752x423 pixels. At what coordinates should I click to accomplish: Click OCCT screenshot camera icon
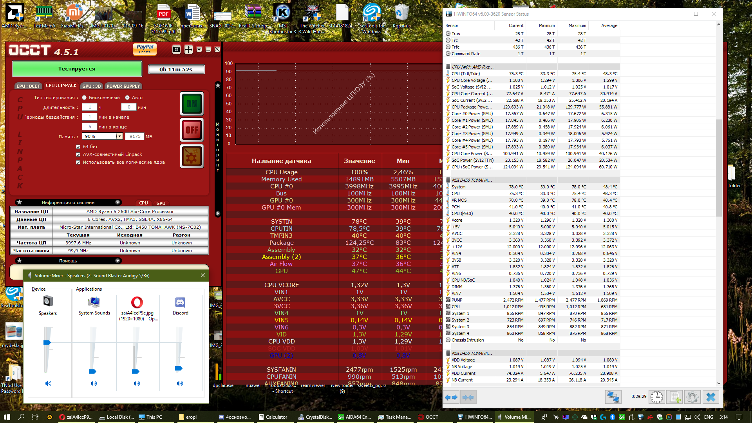(176, 49)
